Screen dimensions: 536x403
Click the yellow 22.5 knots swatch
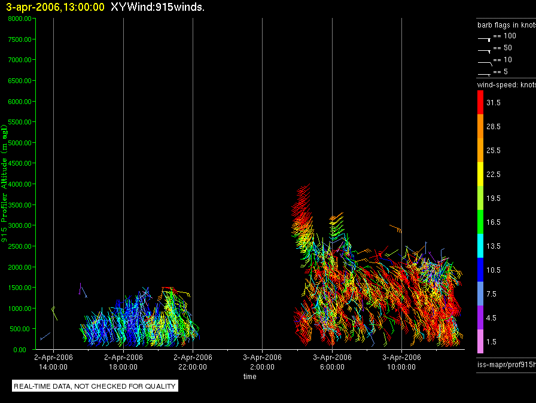480,174
